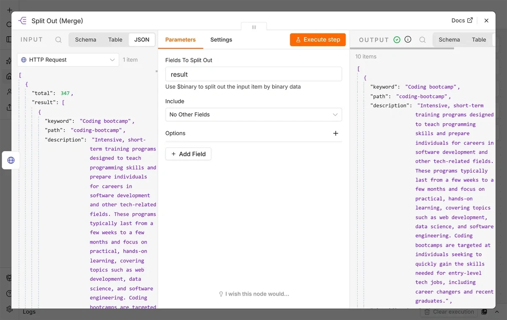Viewport: 507px width, 320px height.
Task: Click the Split Out node icon in header
Action: coord(22,21)
